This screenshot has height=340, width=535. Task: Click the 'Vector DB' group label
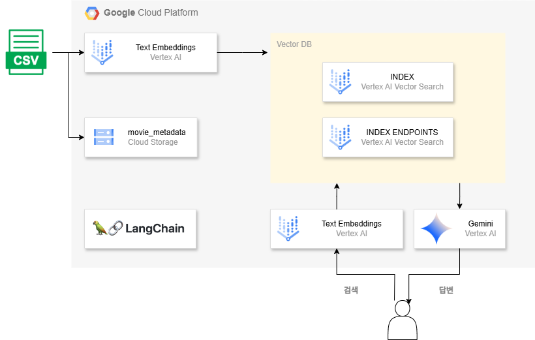[294, 44]
